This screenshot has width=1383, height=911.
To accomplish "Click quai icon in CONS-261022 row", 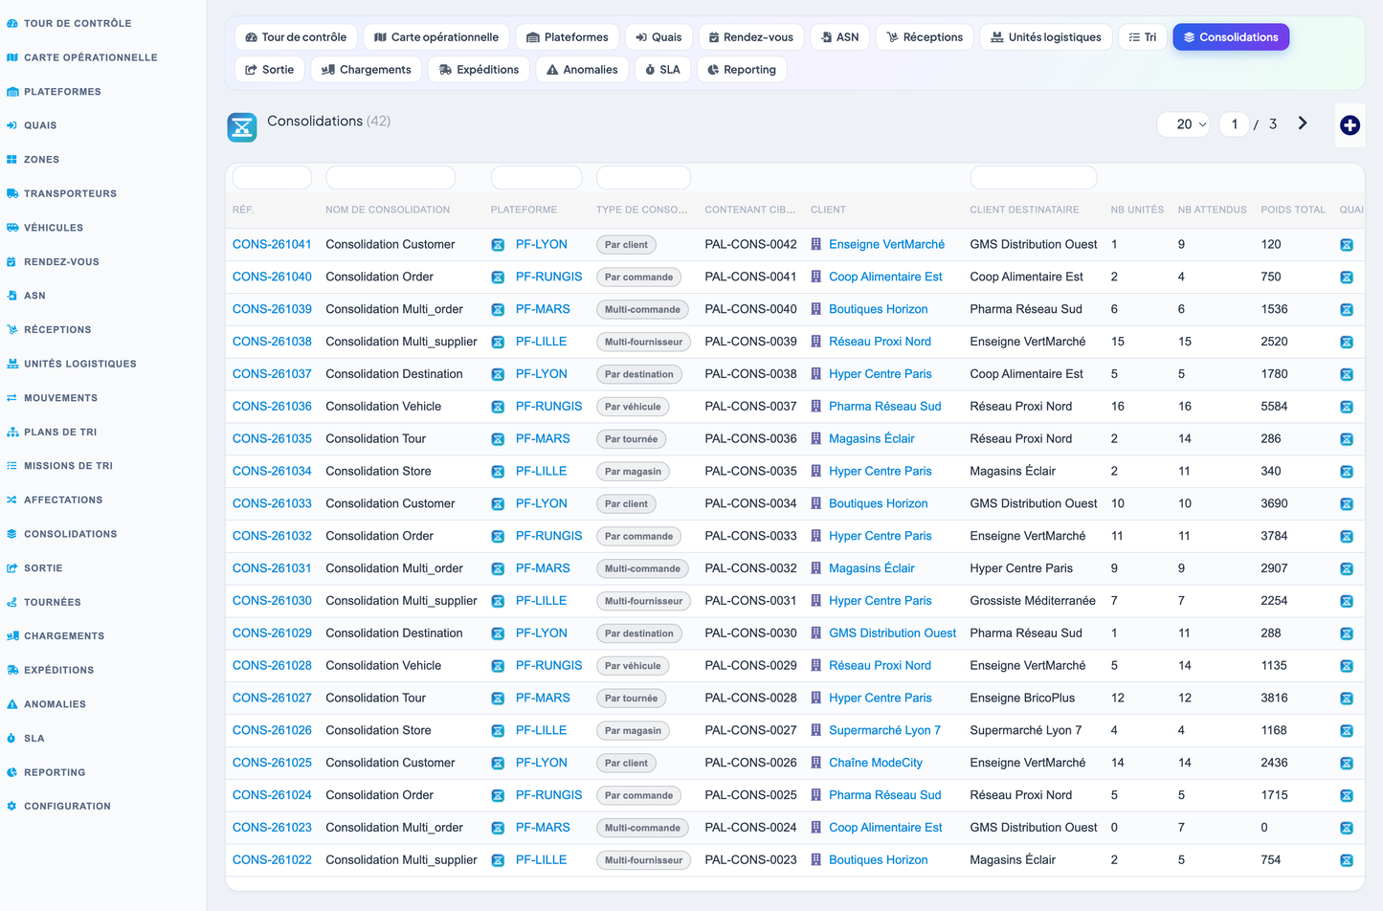I will click(1347, 860).
